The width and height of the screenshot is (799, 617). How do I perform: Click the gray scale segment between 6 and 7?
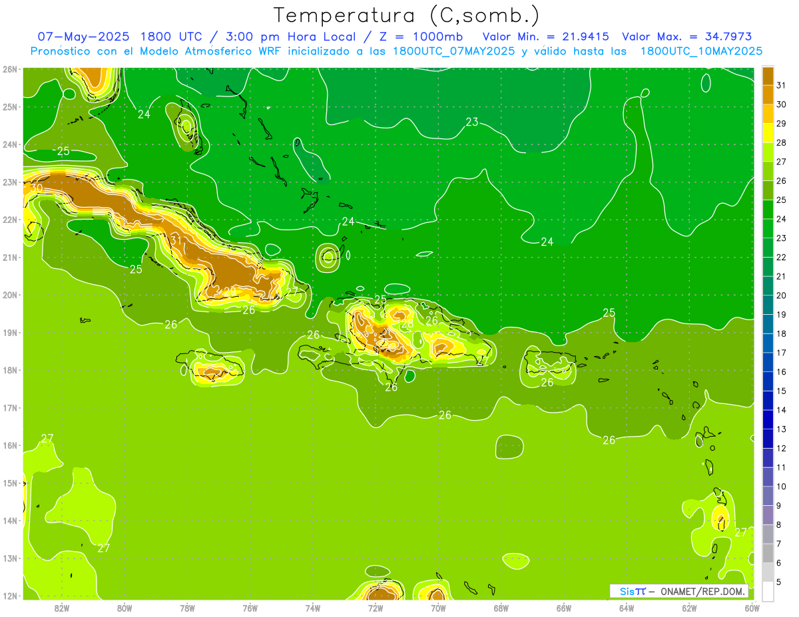click(768, 553)
